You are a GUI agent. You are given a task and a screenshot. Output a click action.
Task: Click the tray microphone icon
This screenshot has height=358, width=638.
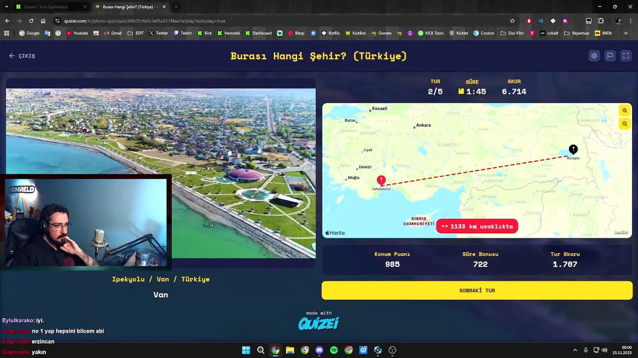[x=586, y=350]
